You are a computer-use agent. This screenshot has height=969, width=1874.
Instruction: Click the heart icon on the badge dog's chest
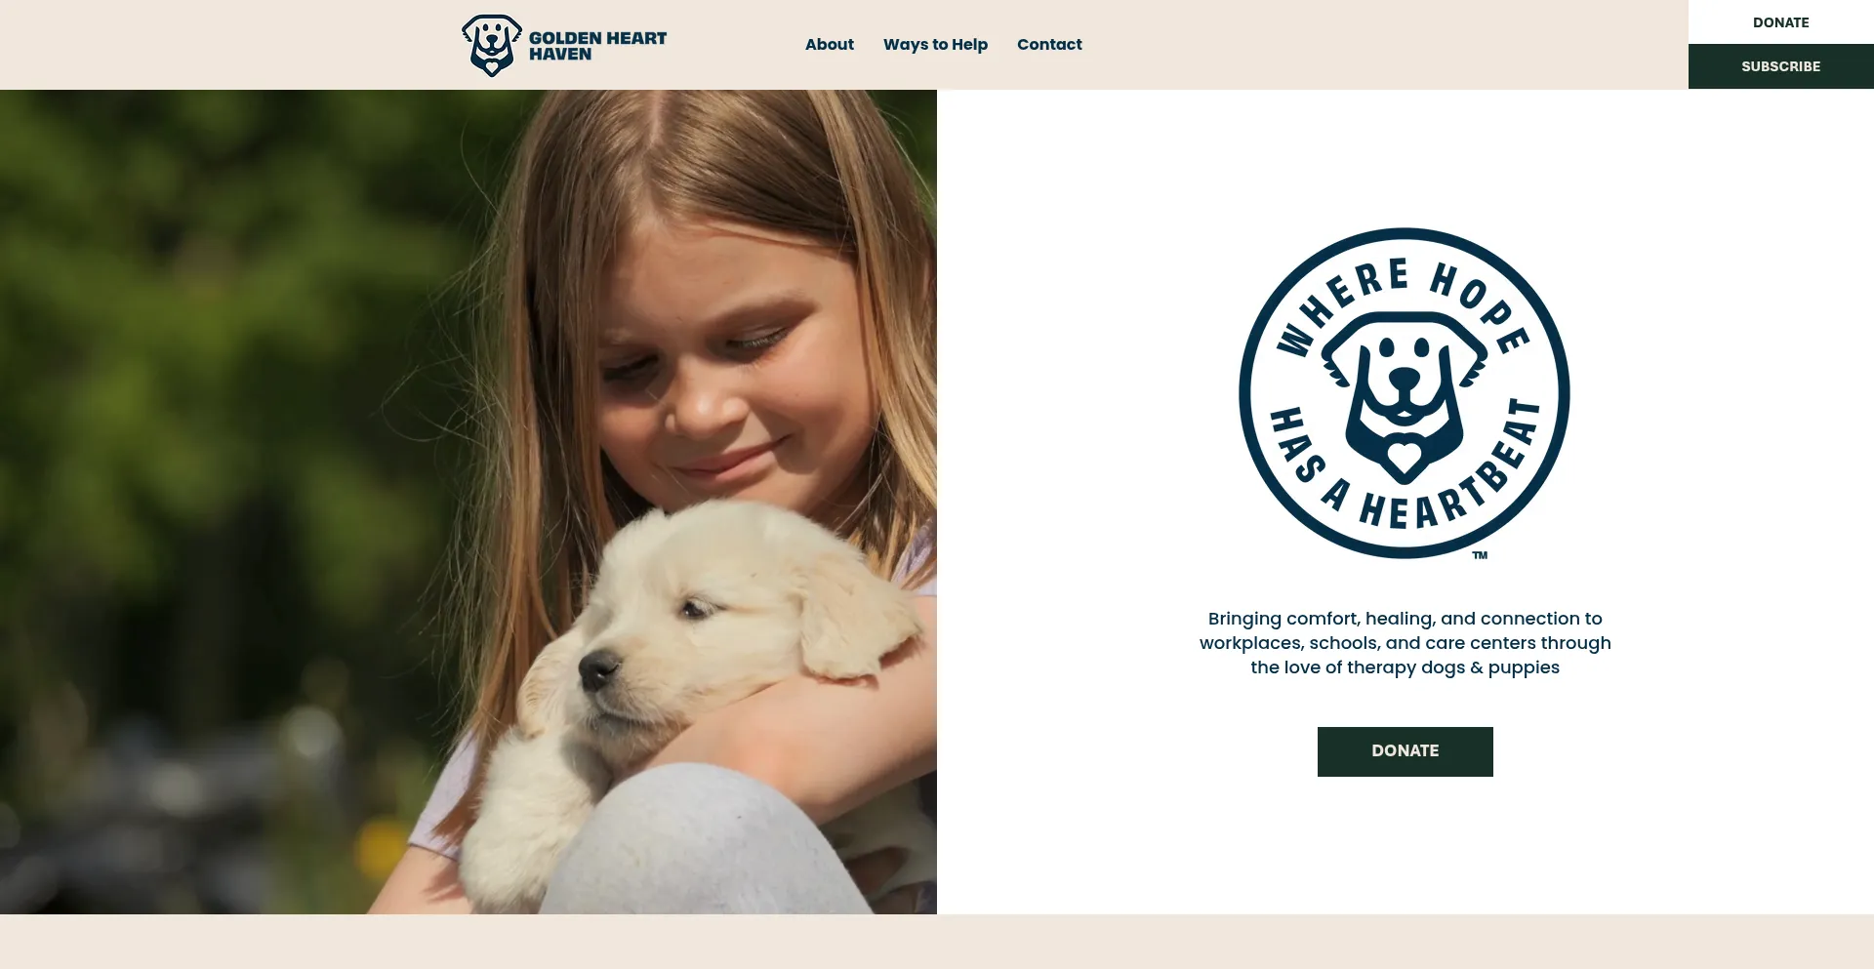(x=1405, y=457)
